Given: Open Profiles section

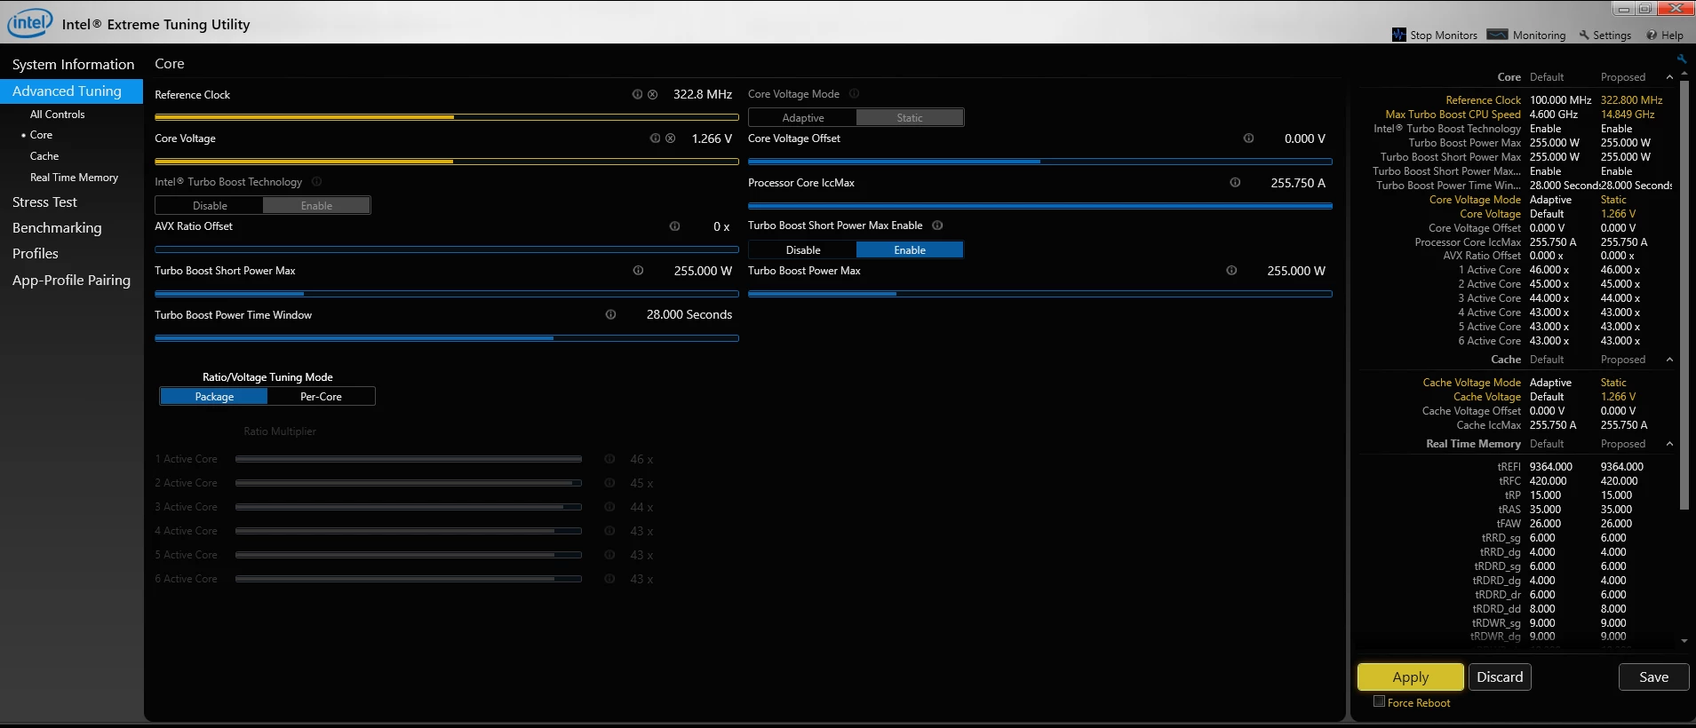Looking at the screenshot, I should [36, 254].
